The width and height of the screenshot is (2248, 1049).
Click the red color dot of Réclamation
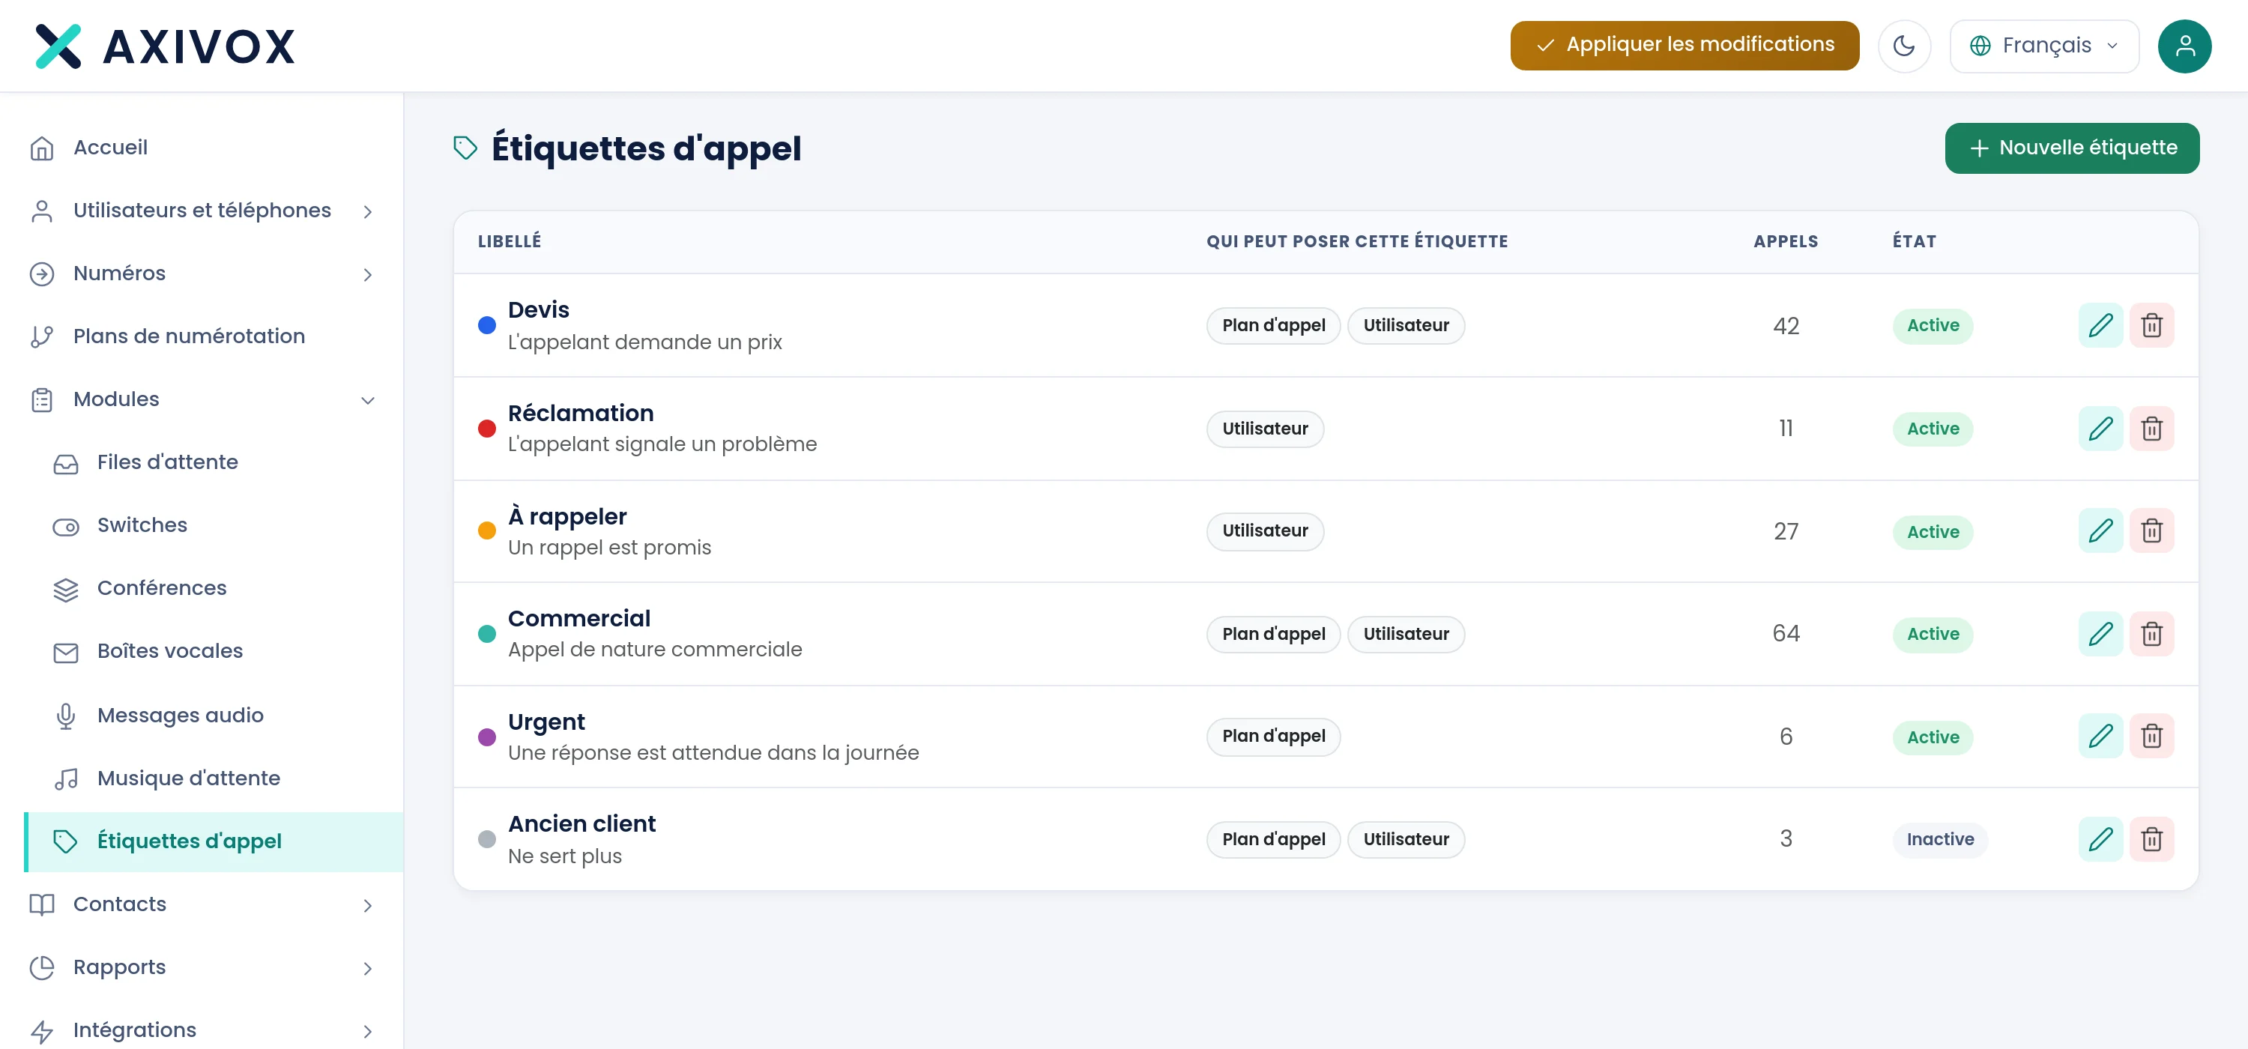pyautogui.click(x=487, y=429)
